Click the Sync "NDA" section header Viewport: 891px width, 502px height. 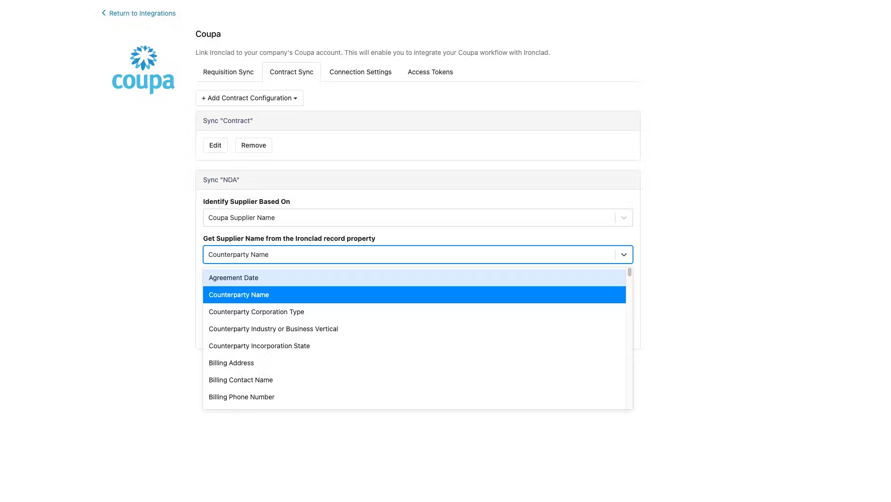pos(418,180)
